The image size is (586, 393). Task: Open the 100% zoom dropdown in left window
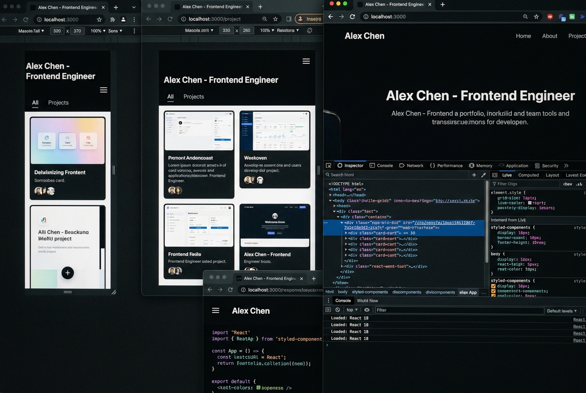tap(98, 31)
